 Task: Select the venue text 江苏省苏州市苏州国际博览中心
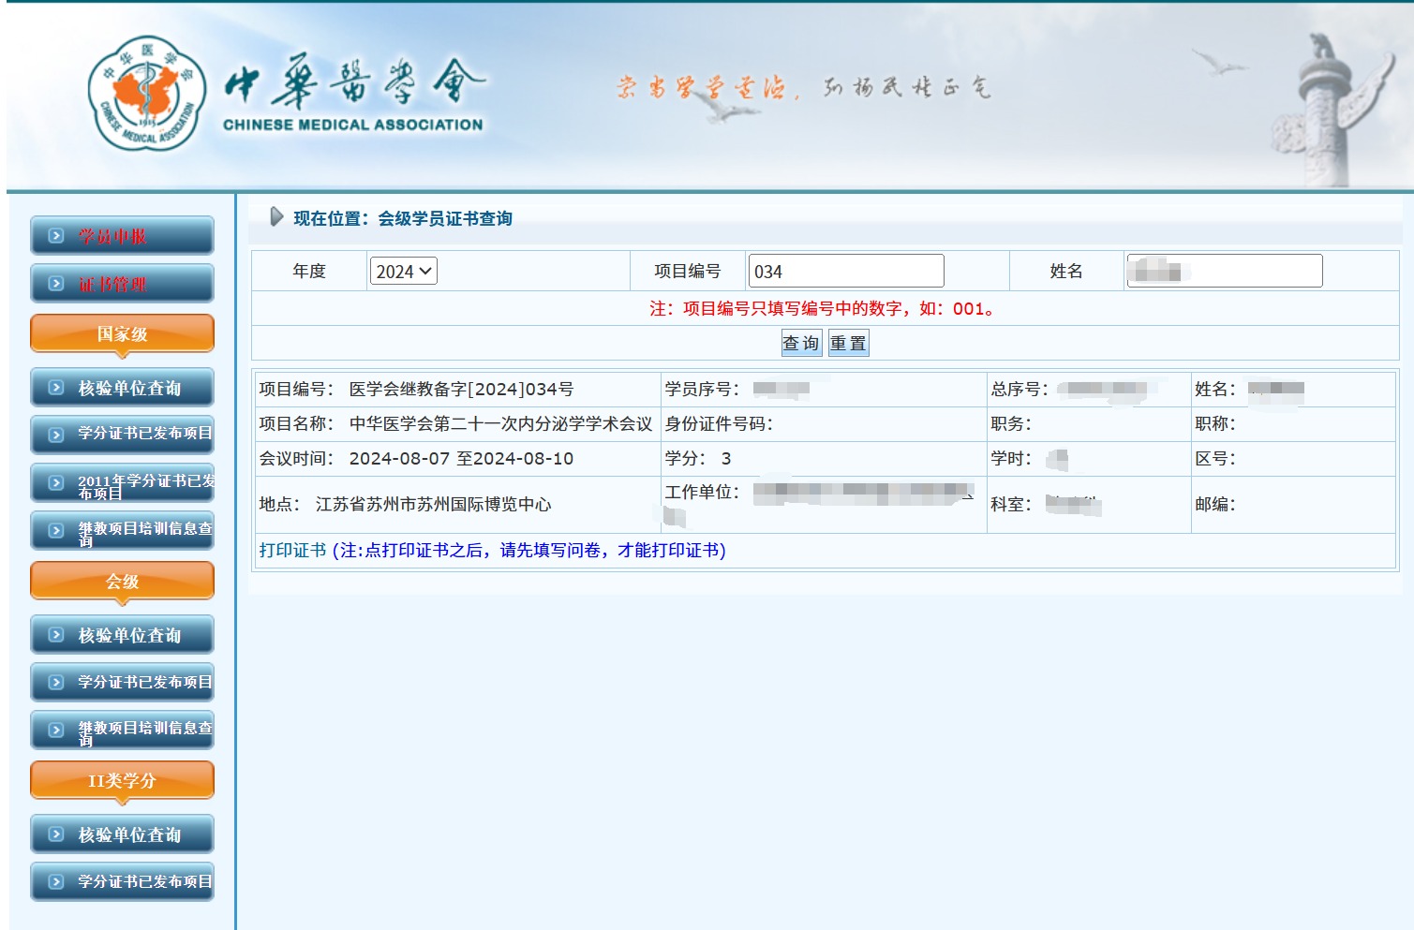pos(433,505)
